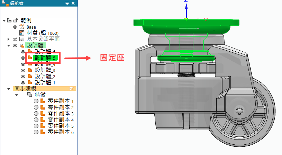The width and height of the screenshot is (282, 155).
Task: Click the status icon beside 零件副本 4
Action: pyautogui.click(x=36, y=120)
